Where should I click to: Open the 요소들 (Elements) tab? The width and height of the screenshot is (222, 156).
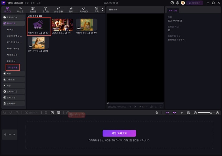coord(33,10)
